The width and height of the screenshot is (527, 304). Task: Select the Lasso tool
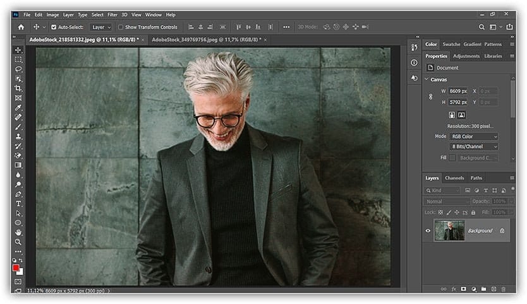tap(18, 69)
